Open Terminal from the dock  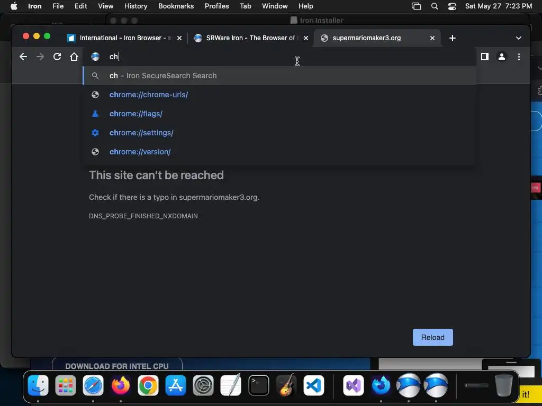[x=258, y=385]
